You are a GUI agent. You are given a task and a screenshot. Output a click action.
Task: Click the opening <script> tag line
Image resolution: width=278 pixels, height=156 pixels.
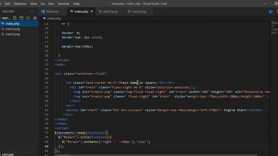point(62,128)
